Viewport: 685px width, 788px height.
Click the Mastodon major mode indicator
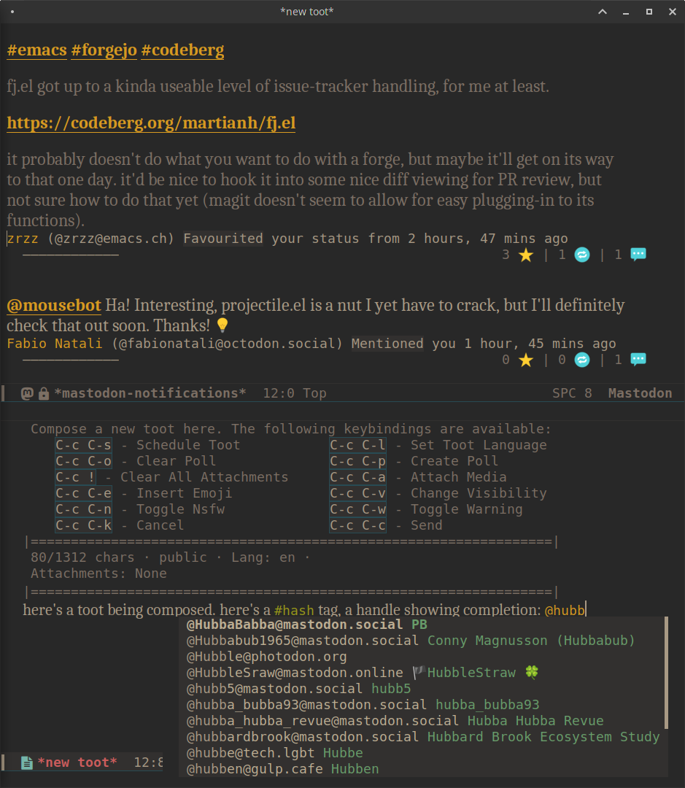(x=640, y=393)
